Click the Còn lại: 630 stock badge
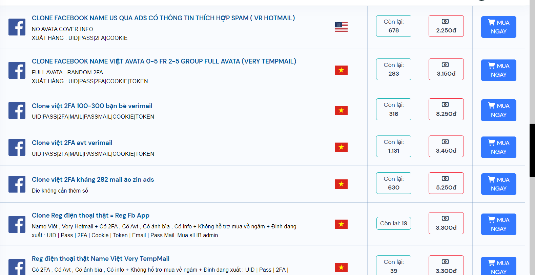 click(x=394, y=183)
